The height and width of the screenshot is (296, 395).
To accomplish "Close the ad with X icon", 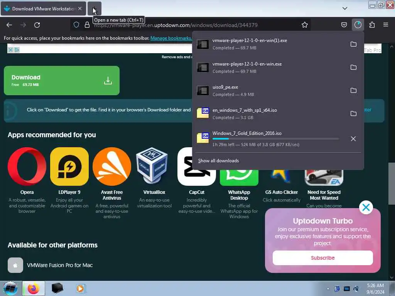I will pyautogui.click(x=10, y=50).
